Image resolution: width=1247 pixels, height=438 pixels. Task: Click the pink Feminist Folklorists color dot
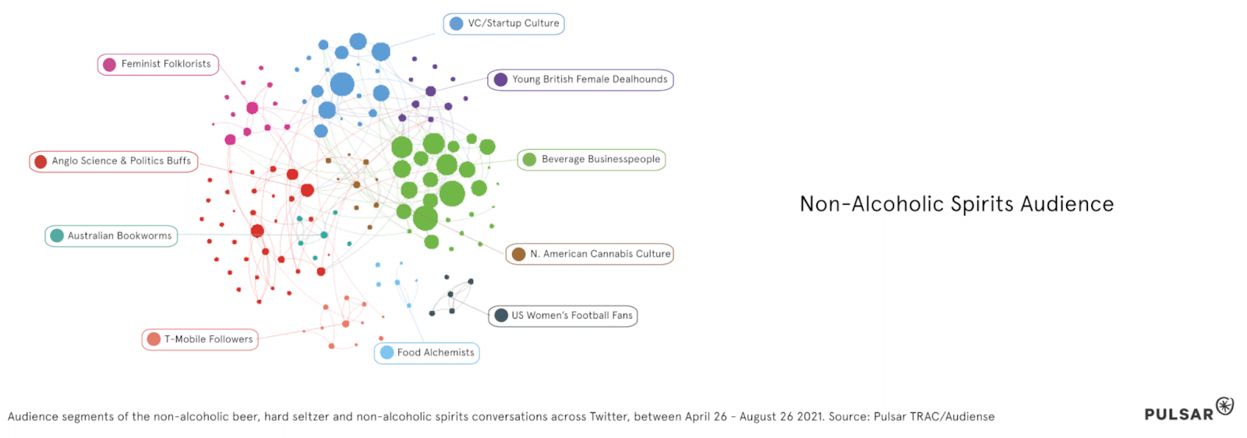pyautogui.click(x=110, y=65)
